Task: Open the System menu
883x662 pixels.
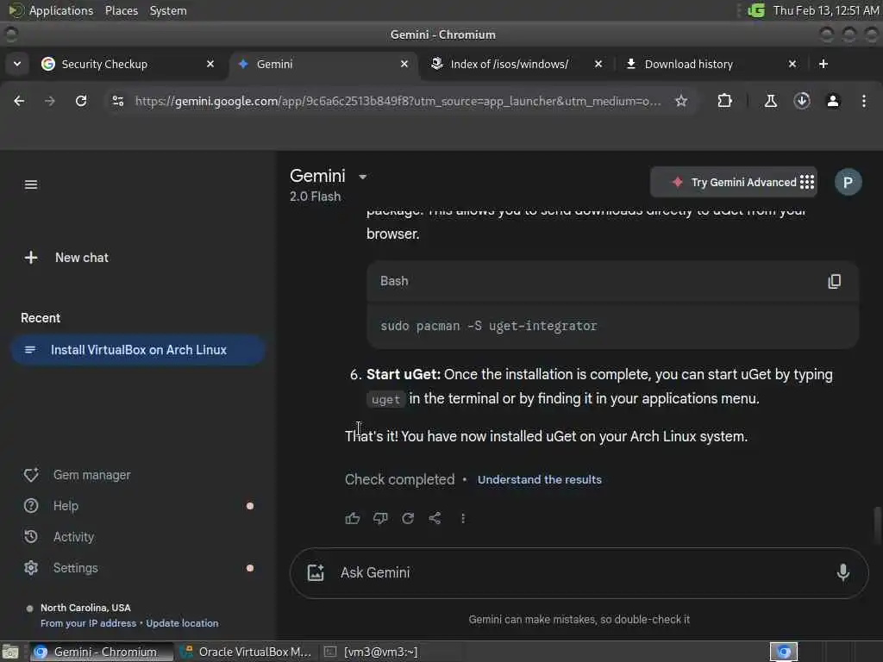Action: [168, 10]
